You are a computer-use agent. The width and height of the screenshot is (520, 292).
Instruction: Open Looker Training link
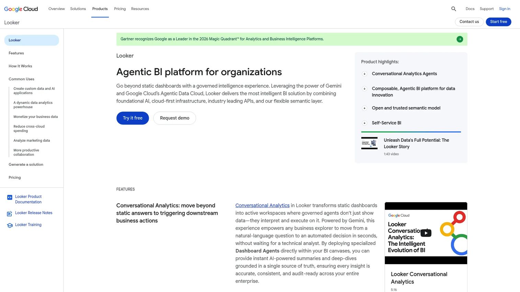point(28,225)
